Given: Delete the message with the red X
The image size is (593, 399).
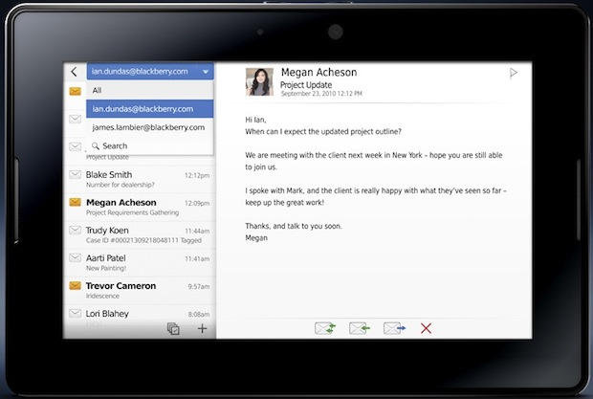Looking at the screenshot, I should [x=427, y=328].
